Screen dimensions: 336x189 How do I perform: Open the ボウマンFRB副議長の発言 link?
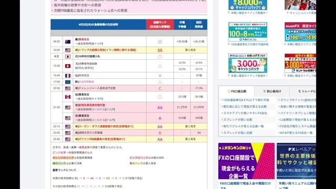click(x=100, y=139)
